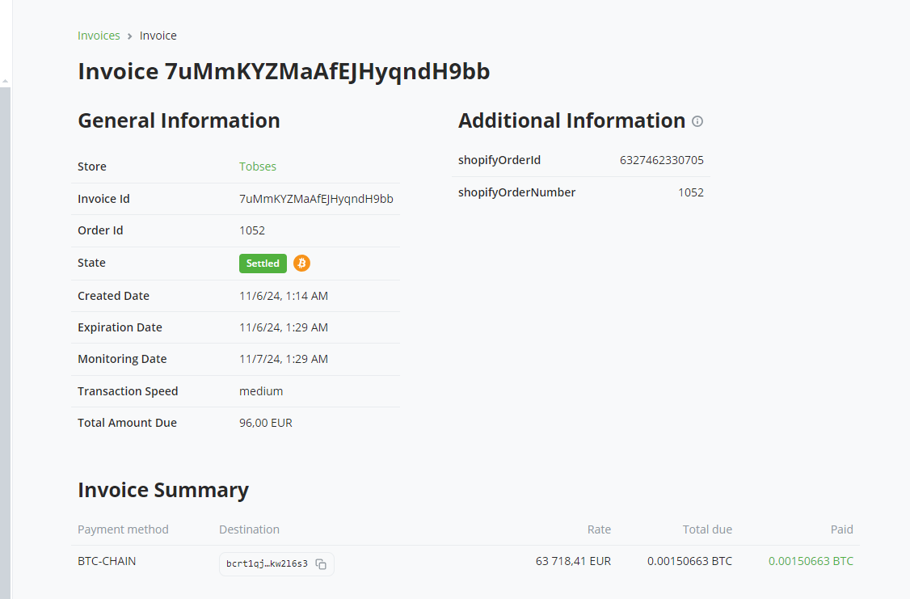Screen dimensions: 910x599
Task: Click the Rate value 63 718,41 EUR
Action: [573, 559]
